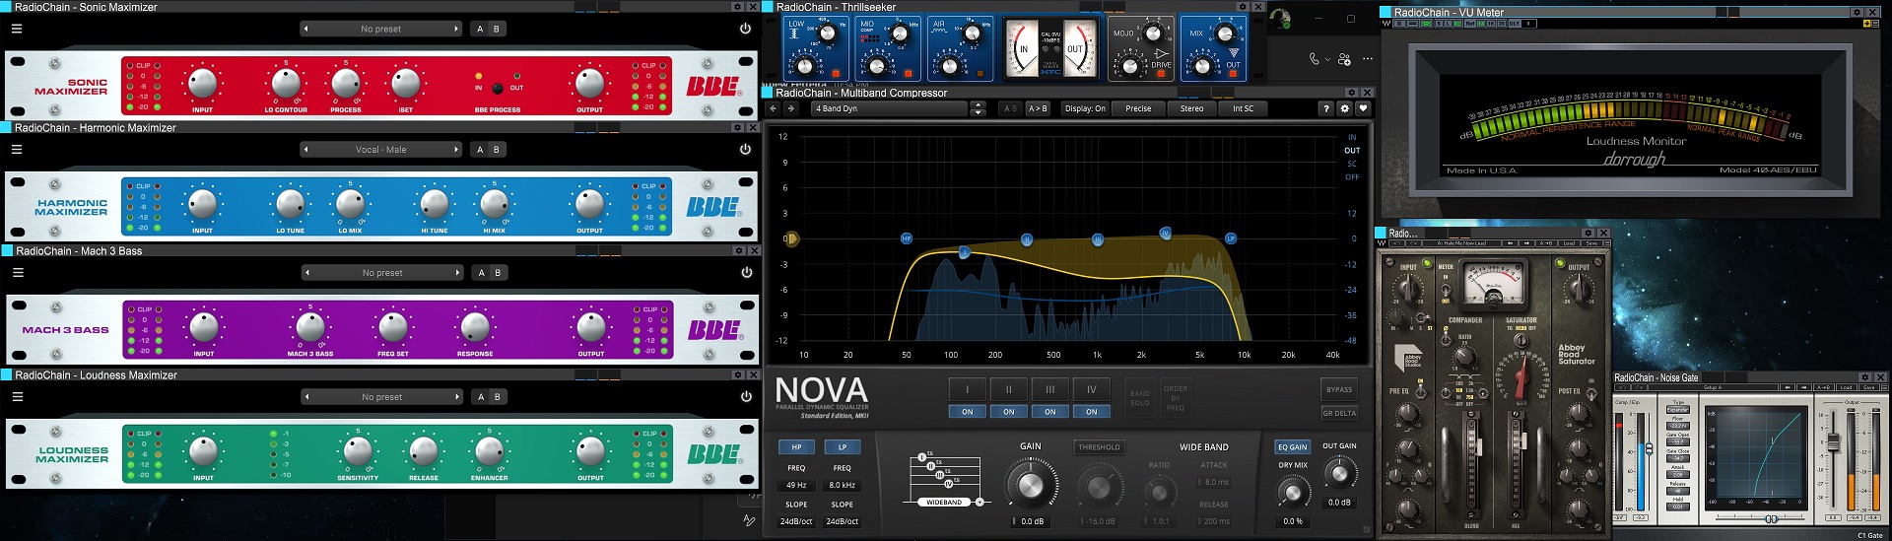Viewport: 1892px width, 541px height.
Task: Toggle the BBE Process in/out switch
Action: (x=498, y=88)
